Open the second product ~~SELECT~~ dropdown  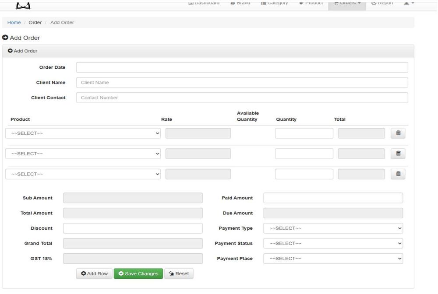coord(83,154)
